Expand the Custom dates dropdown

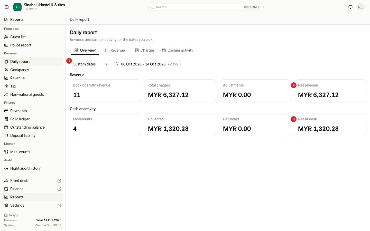point(90,64)
